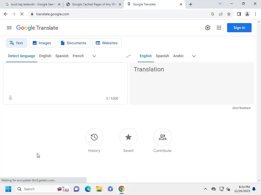Image resolution: width=261 pixels, height=195 pixels.
Task: Click the view site information lock
Action: [32, 14]
